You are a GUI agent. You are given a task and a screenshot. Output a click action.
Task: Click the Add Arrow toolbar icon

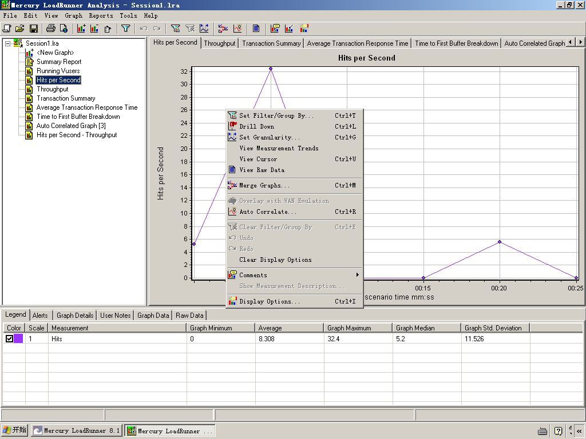click(x=289, y=29)
